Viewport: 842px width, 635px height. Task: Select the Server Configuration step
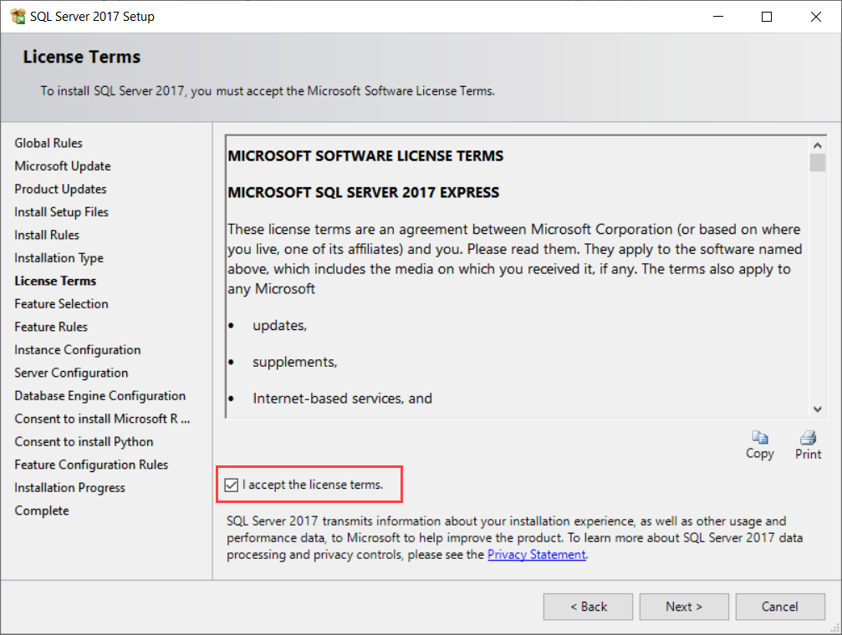pos(71,373)
